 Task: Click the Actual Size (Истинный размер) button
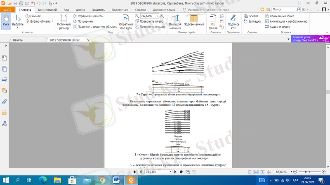[x=64, y=21]
